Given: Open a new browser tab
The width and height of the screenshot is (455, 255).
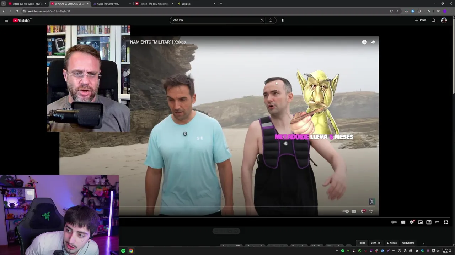Looking at the screenshot, I should [221, 4].
